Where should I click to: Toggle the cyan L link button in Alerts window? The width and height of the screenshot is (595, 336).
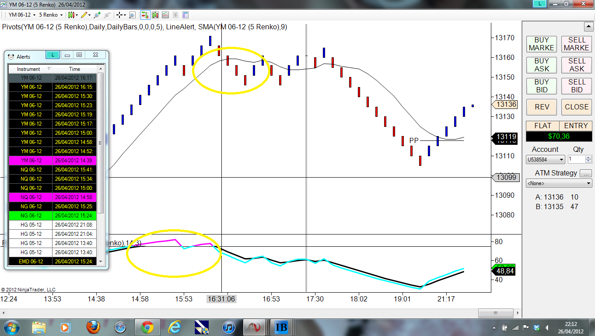coord(52,55)
